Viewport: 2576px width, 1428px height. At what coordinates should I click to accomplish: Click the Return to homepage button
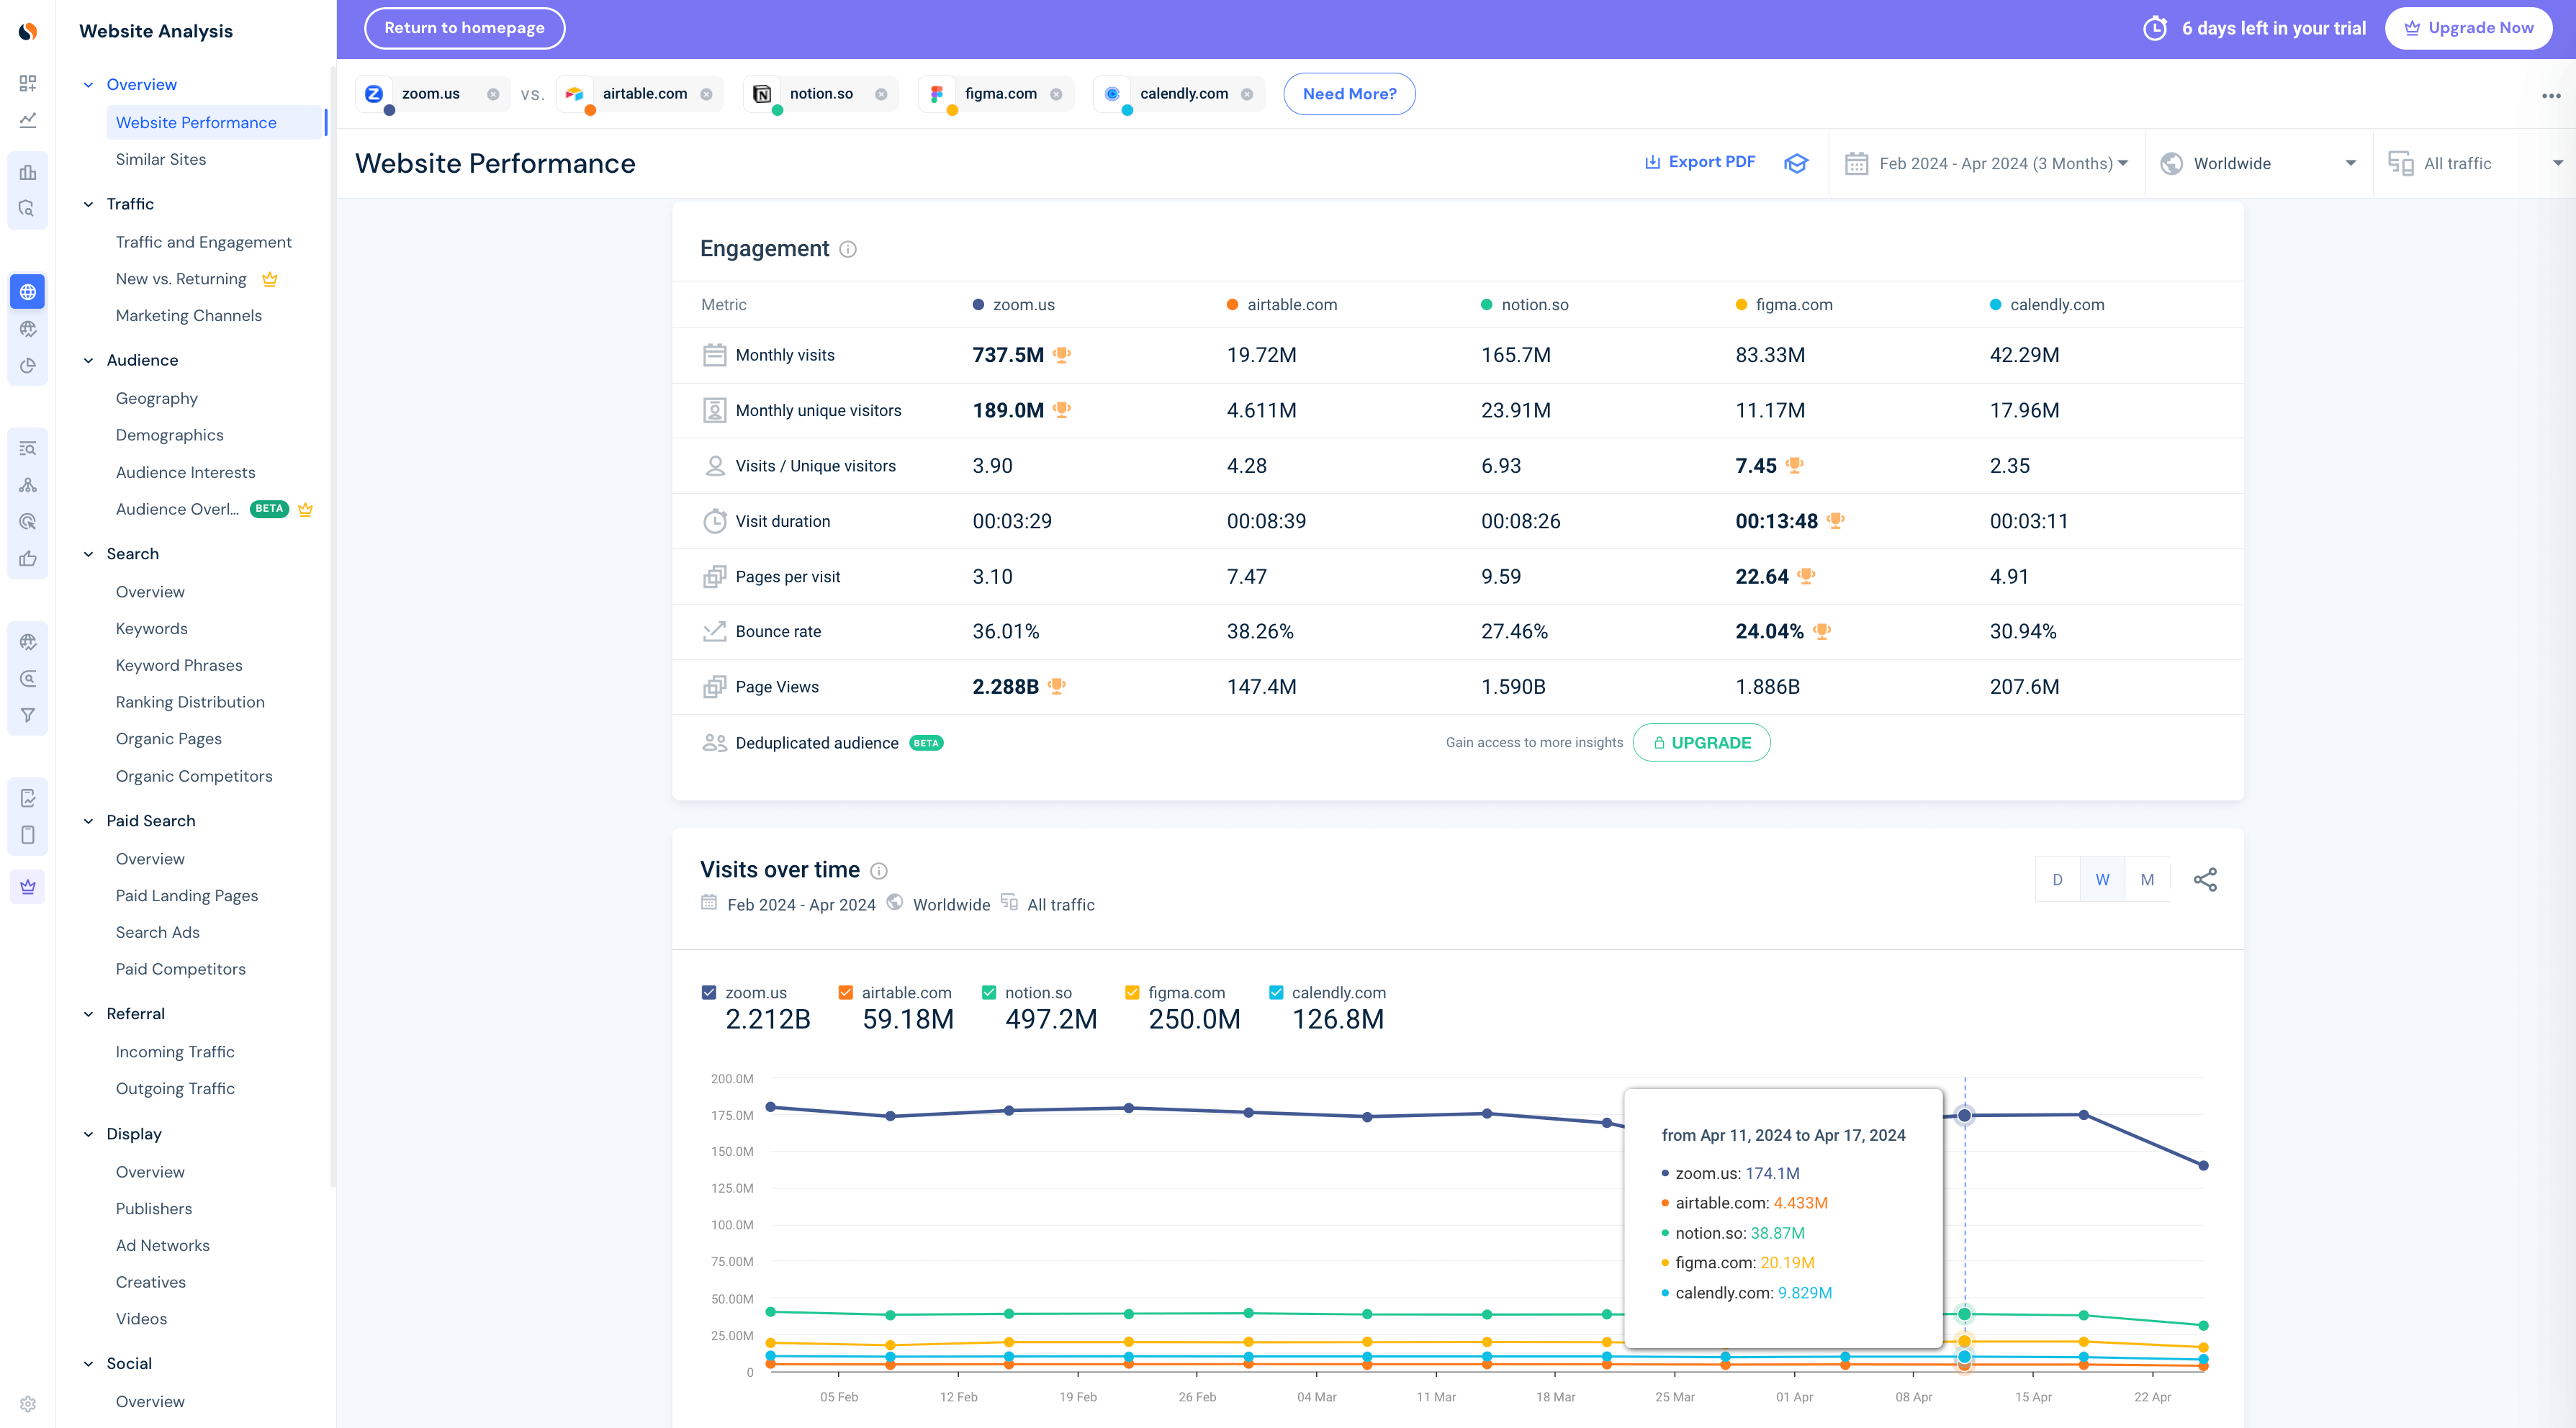point(464,28)
